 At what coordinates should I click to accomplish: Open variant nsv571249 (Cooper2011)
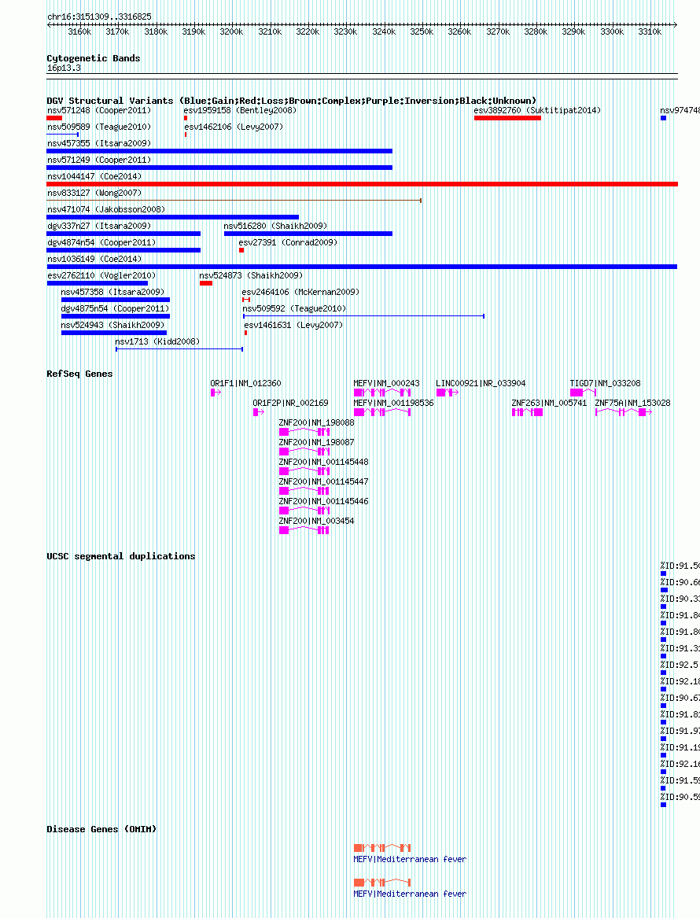99,159
